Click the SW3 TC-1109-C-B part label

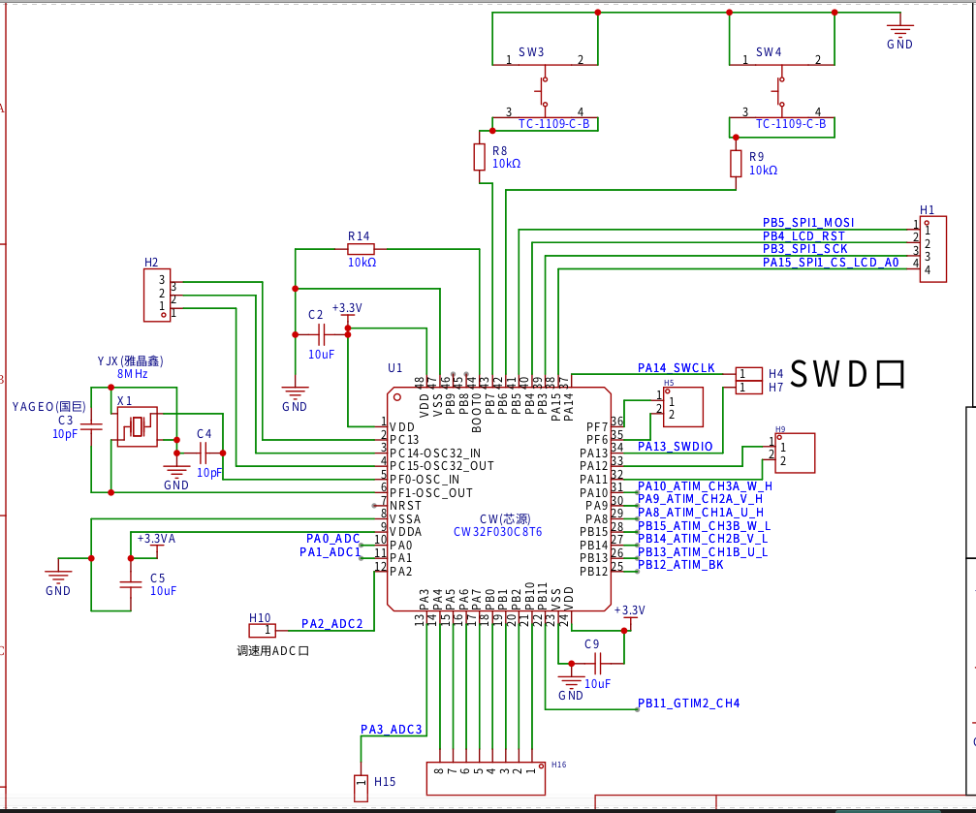[x=554, y=124]
